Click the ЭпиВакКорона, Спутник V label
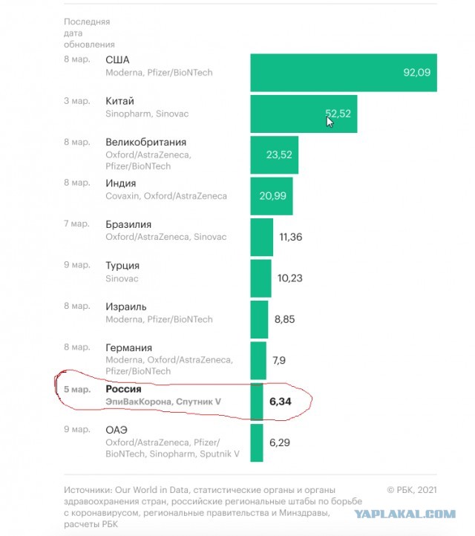Viewport: 475px width, 536px height. point(163,402)
